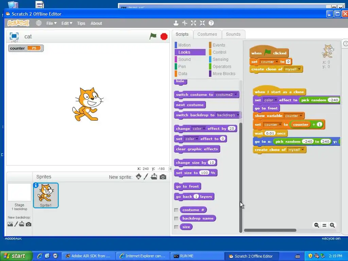348x261 pixels.
Task: Open costume2 dropdown in switch costume block
Action: tap(236, 94)
